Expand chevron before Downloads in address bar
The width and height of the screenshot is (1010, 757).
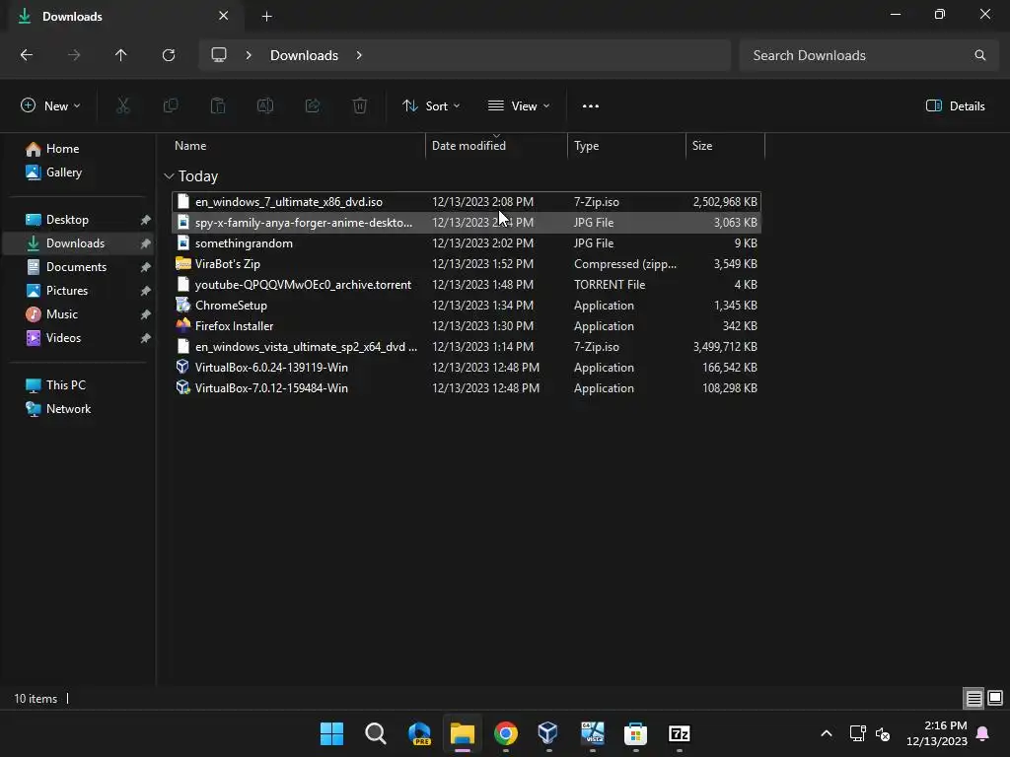point(249,55)
